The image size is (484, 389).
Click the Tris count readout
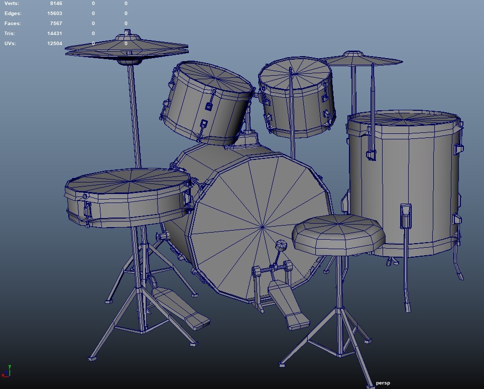click(x=55, y=33)
